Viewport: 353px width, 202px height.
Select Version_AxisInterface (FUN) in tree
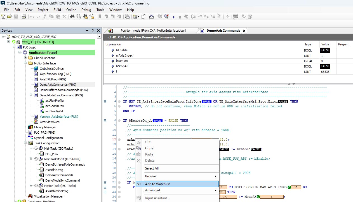coord(59,117)
